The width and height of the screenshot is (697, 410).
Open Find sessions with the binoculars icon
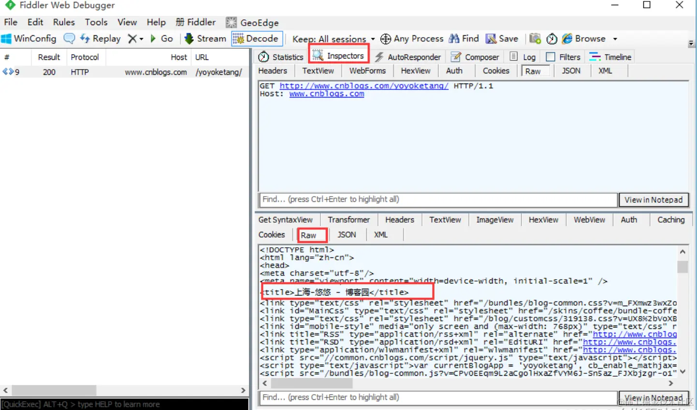point(464,39)
